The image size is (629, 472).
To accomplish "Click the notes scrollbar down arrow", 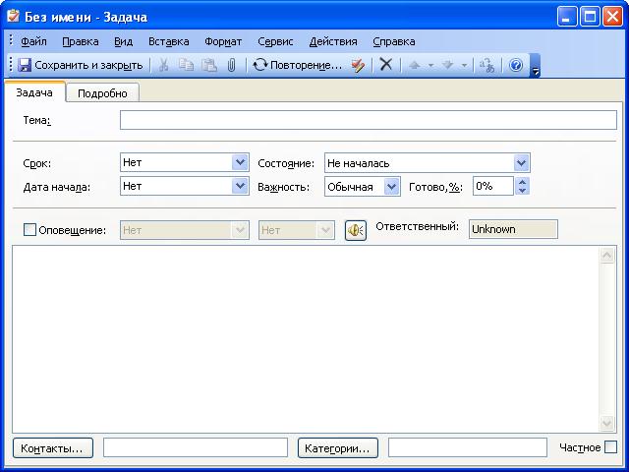I will pyautogui.click(x=607, y=423).
